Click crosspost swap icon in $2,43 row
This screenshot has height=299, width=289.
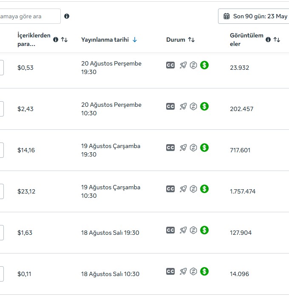(193, 106)
